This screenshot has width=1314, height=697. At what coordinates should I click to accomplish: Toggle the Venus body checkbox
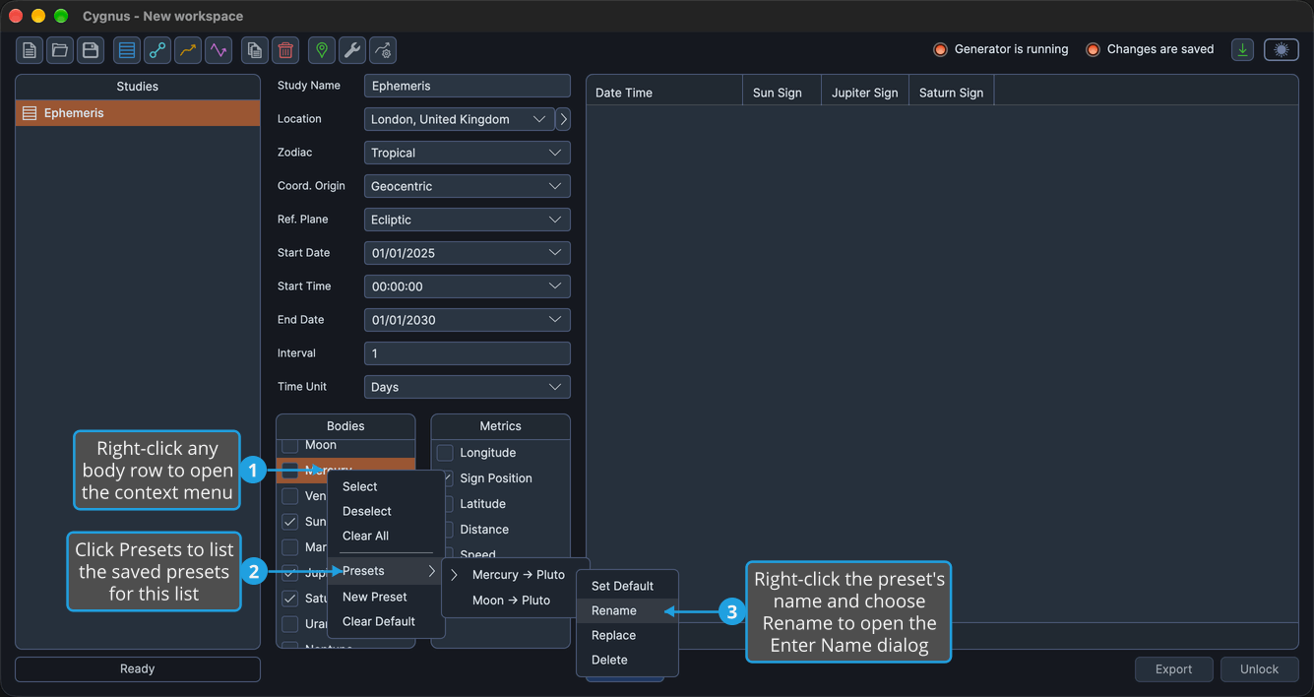click(x=290, y=496)
